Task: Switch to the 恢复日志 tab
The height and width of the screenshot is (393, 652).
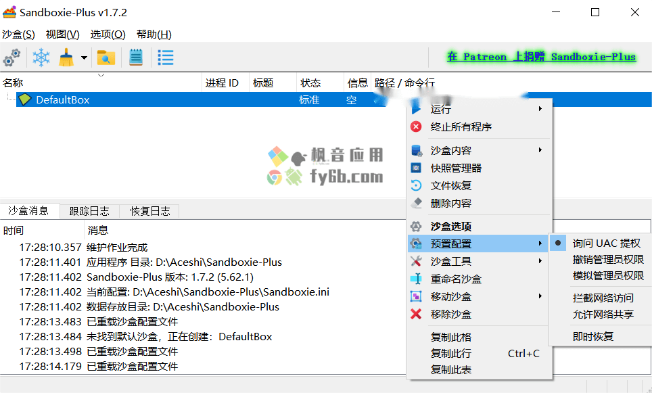Action: pos(150,211)
